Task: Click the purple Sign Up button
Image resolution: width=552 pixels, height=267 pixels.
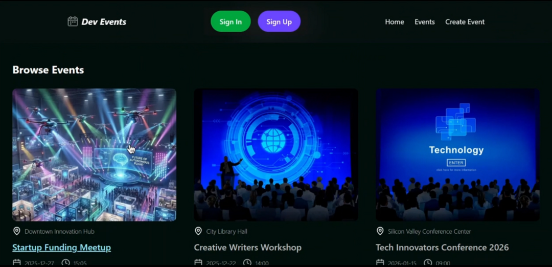Action: coord(279,21)
